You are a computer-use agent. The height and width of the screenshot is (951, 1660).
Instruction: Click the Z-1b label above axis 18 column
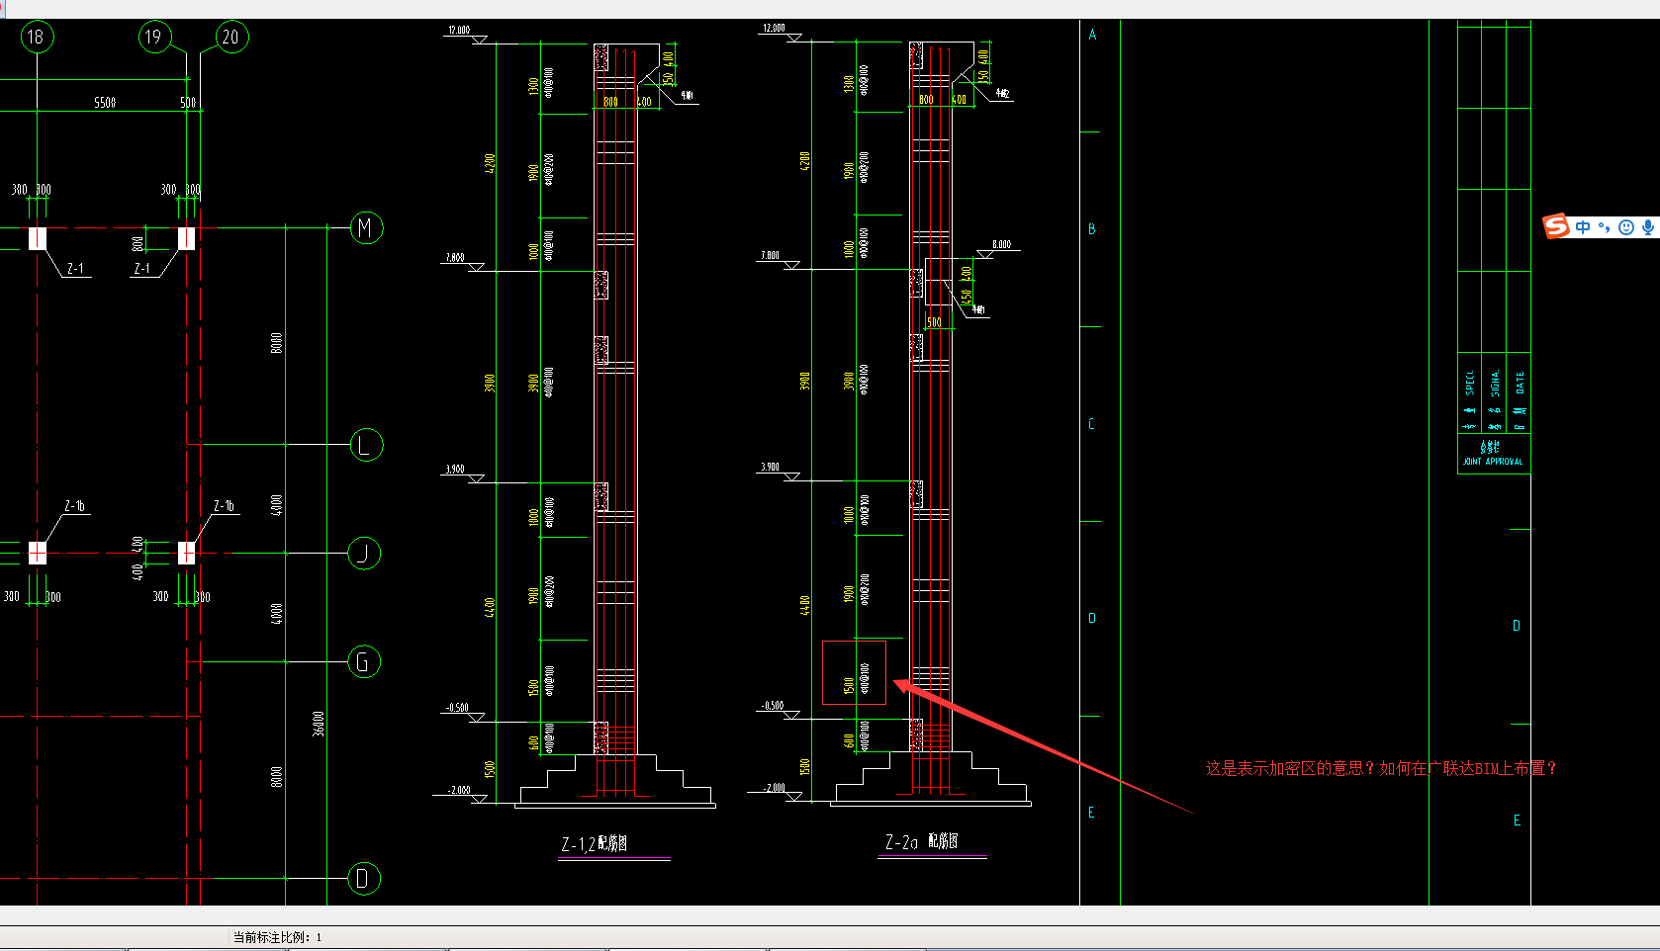[x=75, y=506]
